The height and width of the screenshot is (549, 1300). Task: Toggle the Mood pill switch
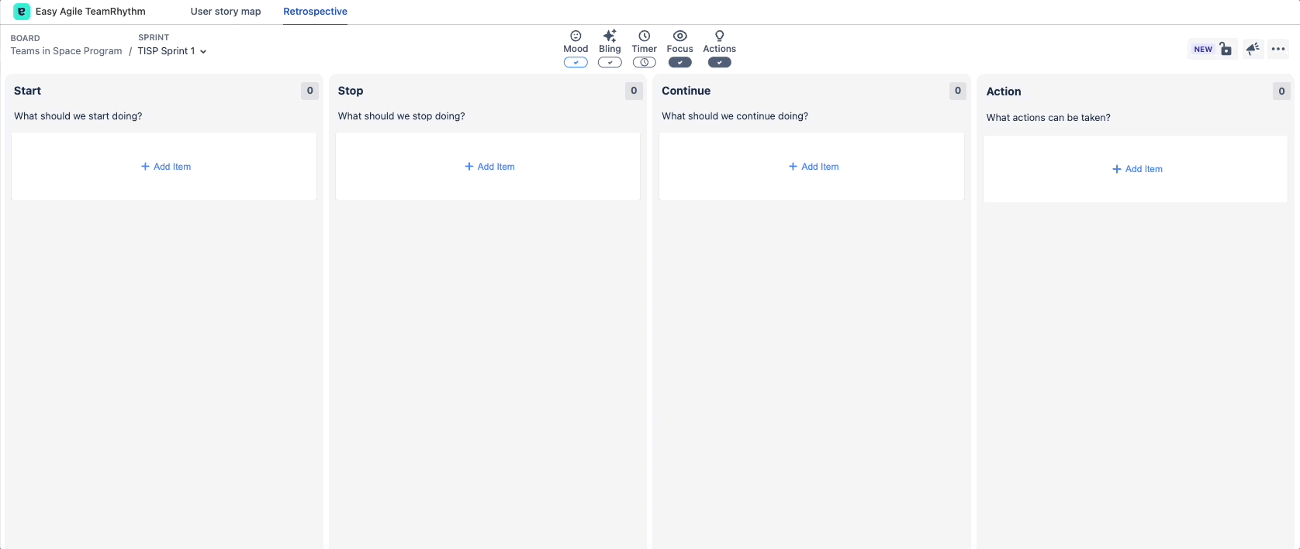point(576,63)
